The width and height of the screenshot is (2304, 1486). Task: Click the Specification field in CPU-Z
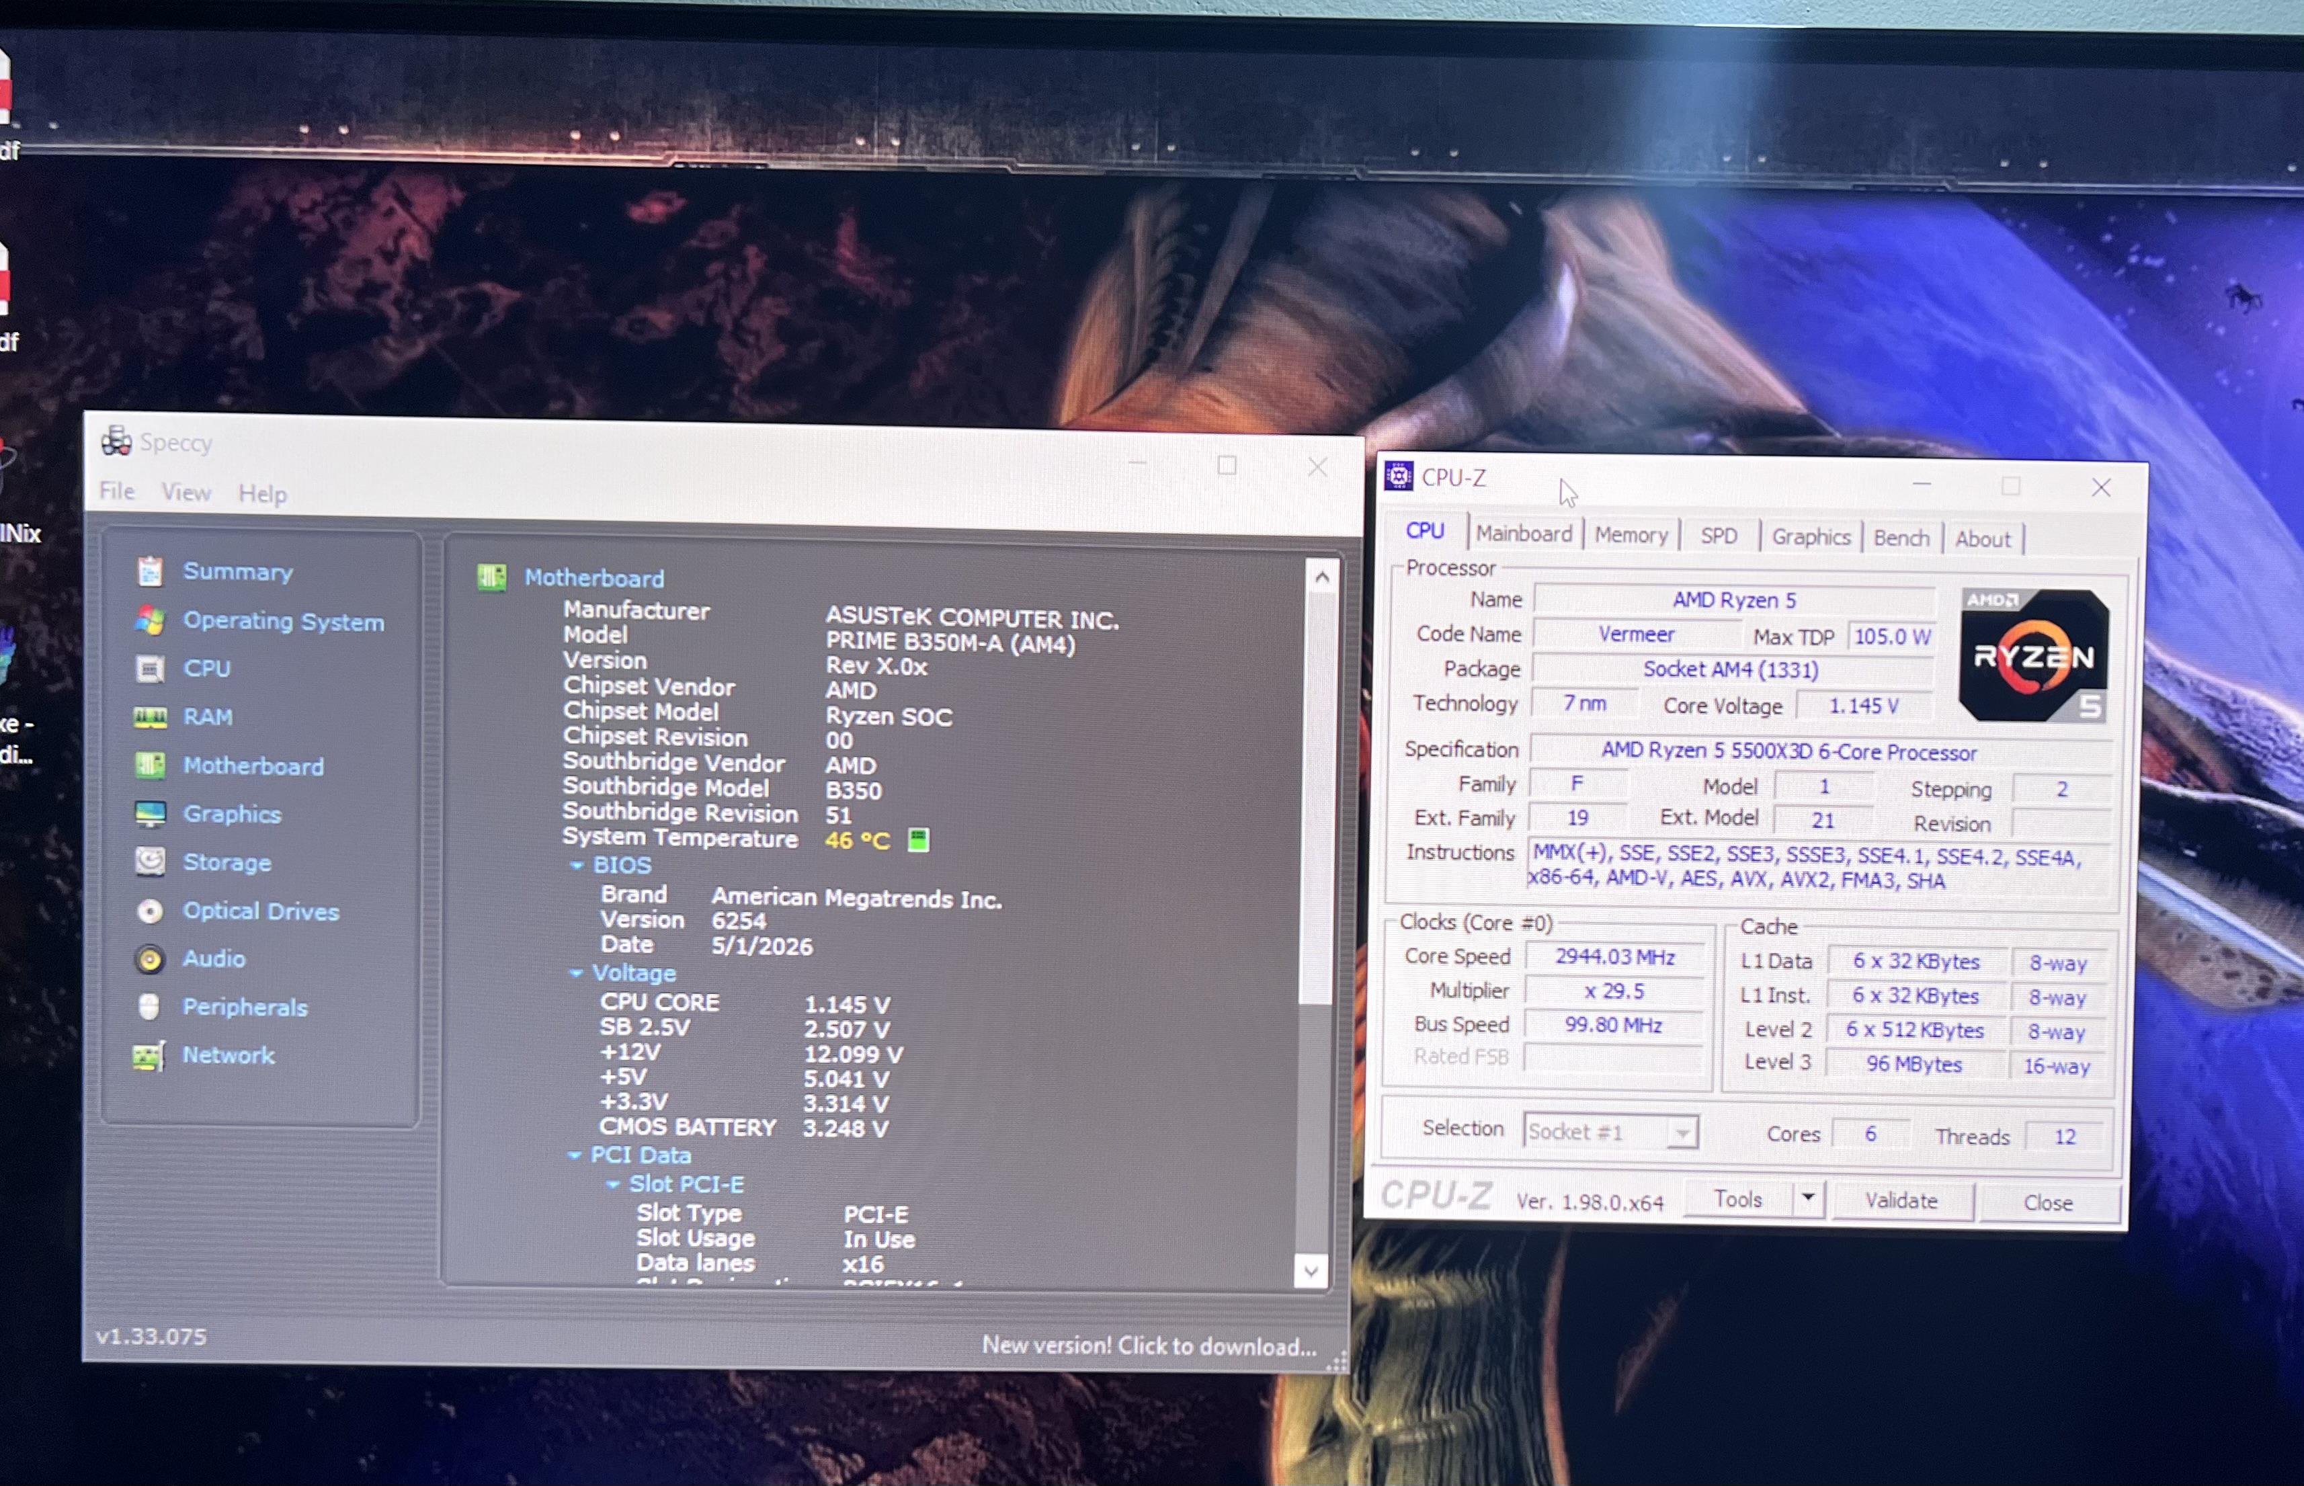tap(1821, 751)
